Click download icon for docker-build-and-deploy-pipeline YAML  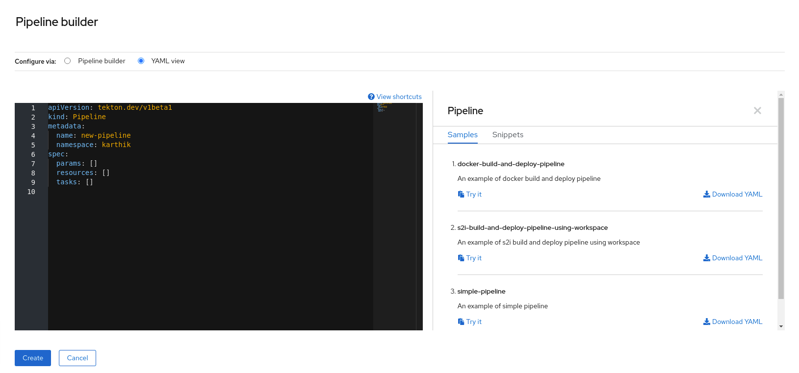(x=706, y=195)
